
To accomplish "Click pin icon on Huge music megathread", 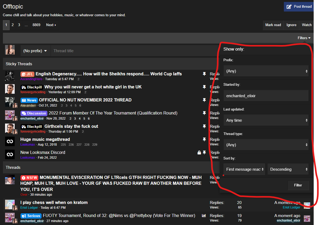I will point(204,140).
